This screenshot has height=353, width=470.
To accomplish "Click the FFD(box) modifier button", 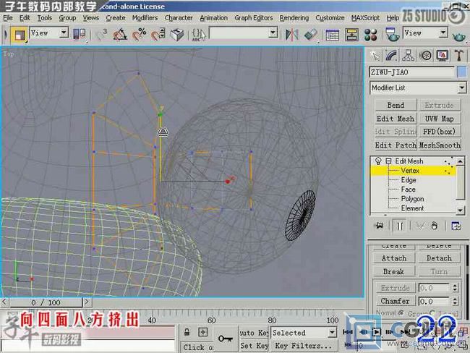I will pos(439,132).
